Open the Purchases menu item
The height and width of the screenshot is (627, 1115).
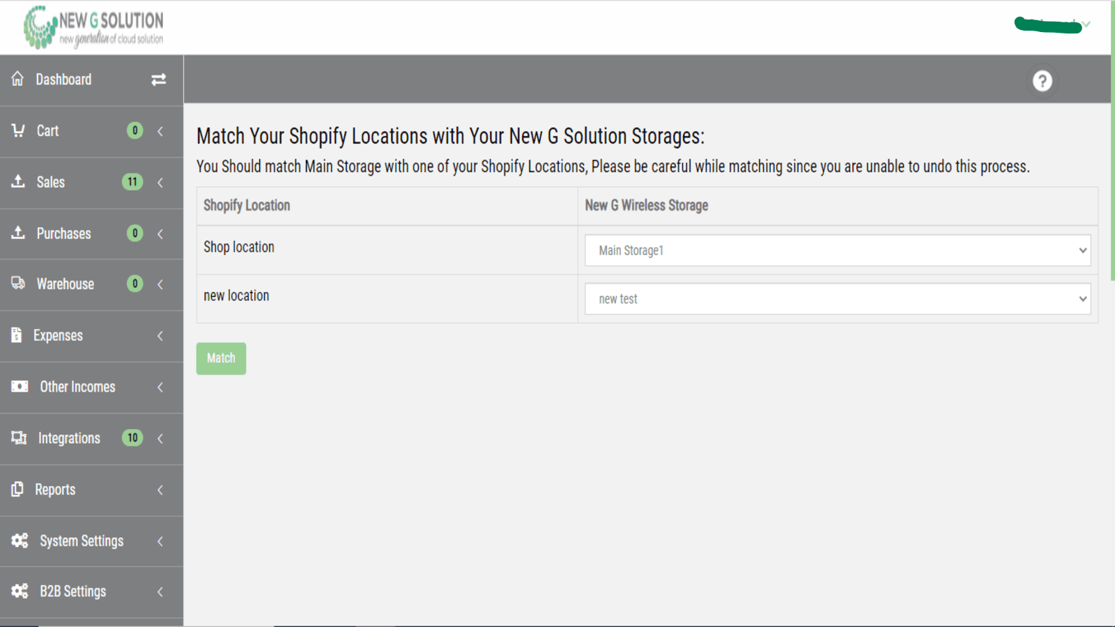pos(63,233)
